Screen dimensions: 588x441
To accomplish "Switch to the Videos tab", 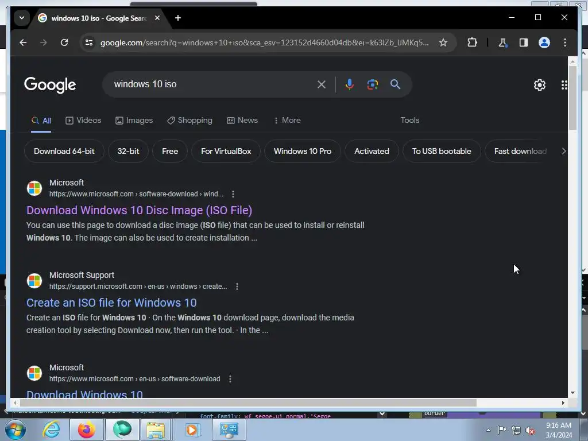I will tap(83, 121).
